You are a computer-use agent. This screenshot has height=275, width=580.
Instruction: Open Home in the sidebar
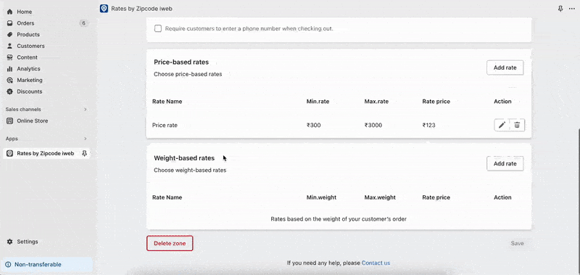25,12
